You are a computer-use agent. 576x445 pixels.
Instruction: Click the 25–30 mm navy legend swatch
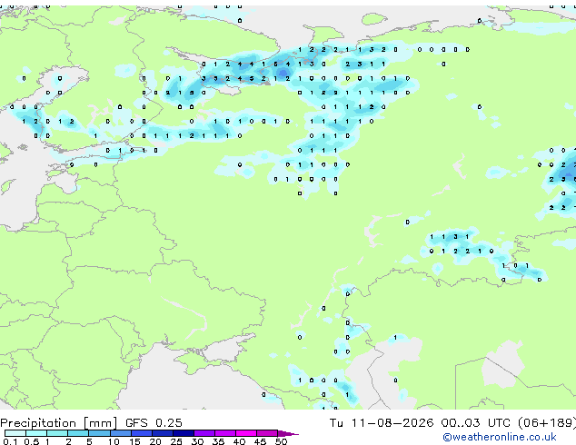(x=184, y=433)
